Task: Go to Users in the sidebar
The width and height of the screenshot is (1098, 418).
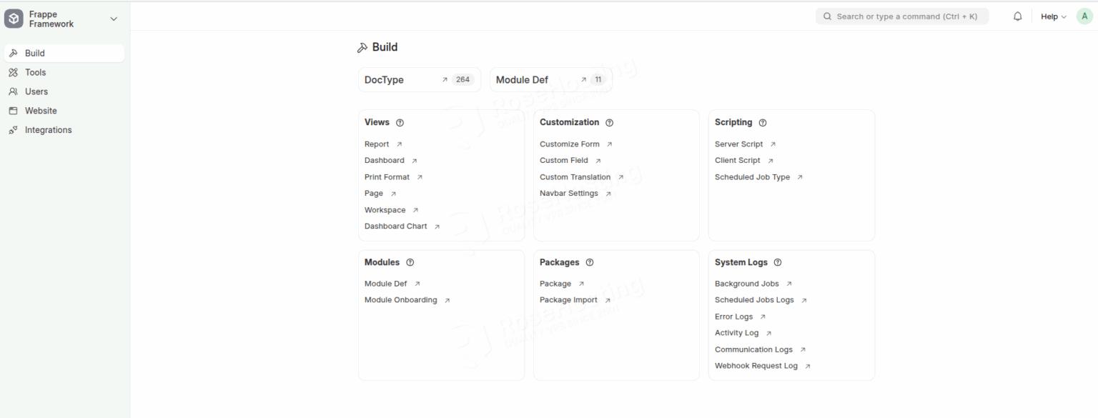Action: pyautogui.click(x=36, y=91)
